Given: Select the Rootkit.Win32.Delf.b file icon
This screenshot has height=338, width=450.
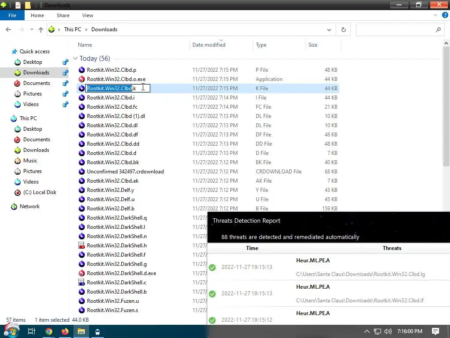Looking at the screenshot, I should (x=82, y=208).
